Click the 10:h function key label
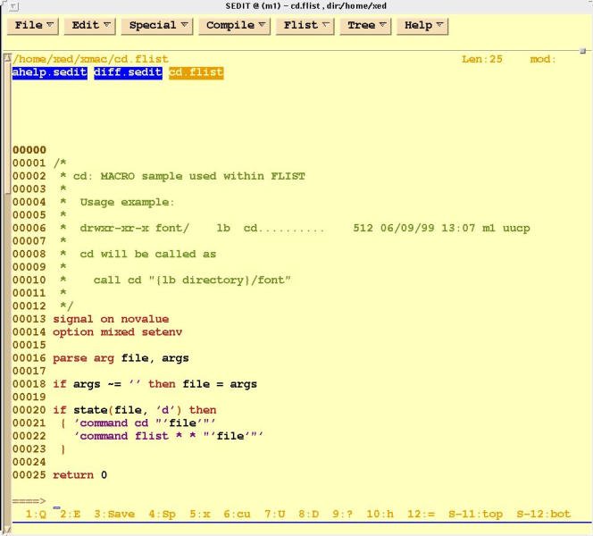This screenshot has width=593, height=536. [380, 514]
